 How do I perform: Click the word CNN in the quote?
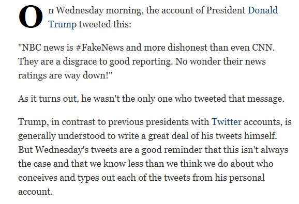point(263,48)
